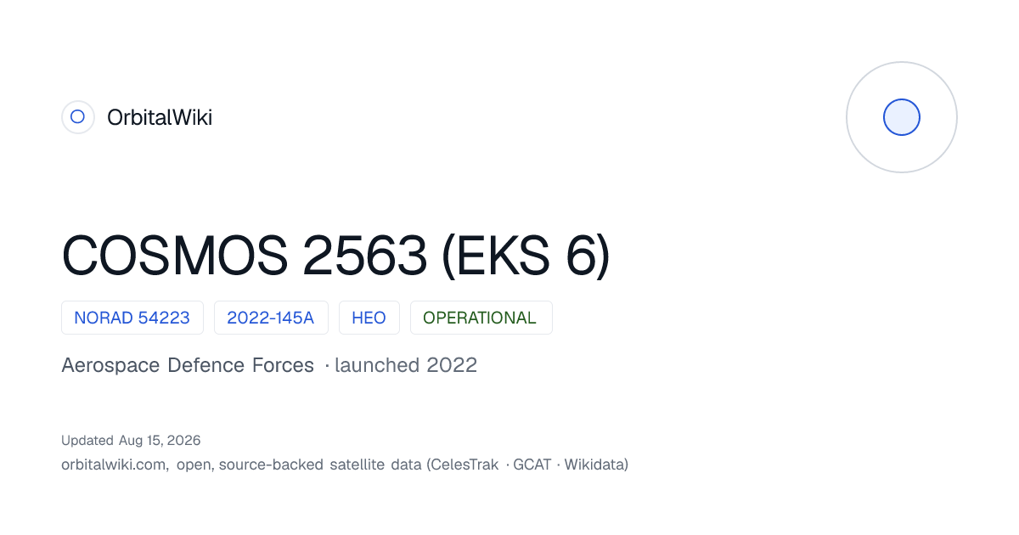Click the CelesTrak source reference

pos(466,465)
